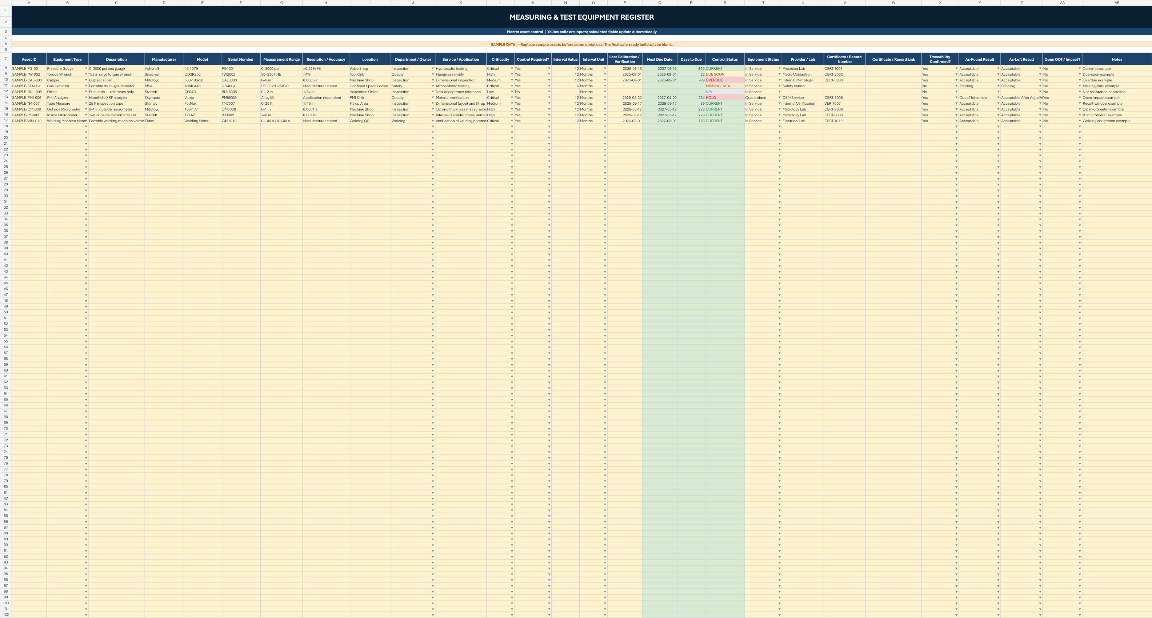The width and height of the screenshot is (1152, 618).
Task: Select the Master asset control subtitle row
Action: point(581,32)
